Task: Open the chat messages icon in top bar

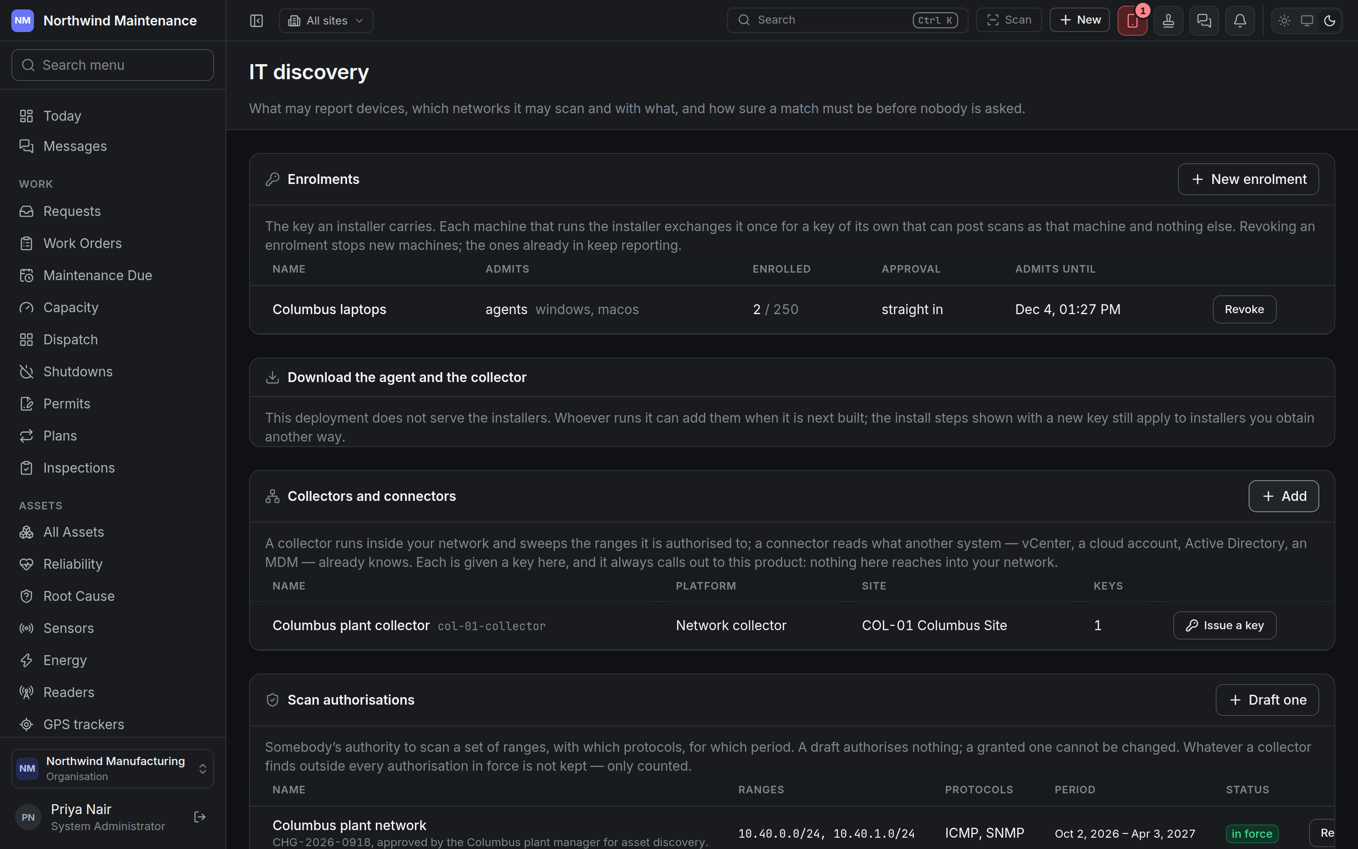Action: (1204, 21)
